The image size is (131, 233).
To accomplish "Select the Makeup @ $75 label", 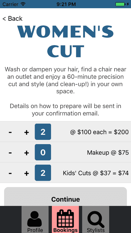I will 108,153.
